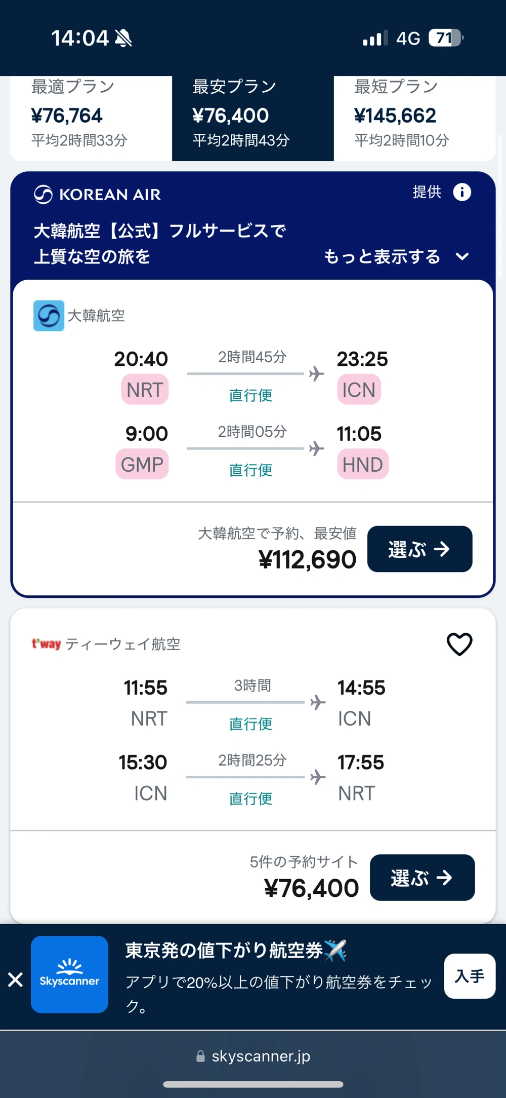Viewport: 506px width, 1098px height.
Task: Tap the sponsored info icon
Action: click(461, 193)
